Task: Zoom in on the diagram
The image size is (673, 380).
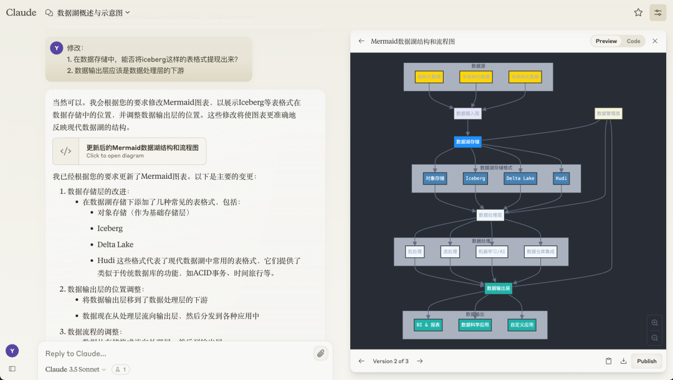Action: point(654,323)
